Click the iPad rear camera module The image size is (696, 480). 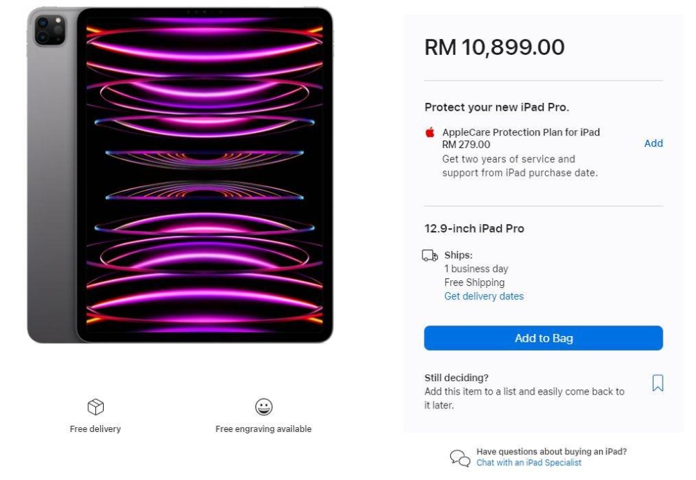click(49, 31)
